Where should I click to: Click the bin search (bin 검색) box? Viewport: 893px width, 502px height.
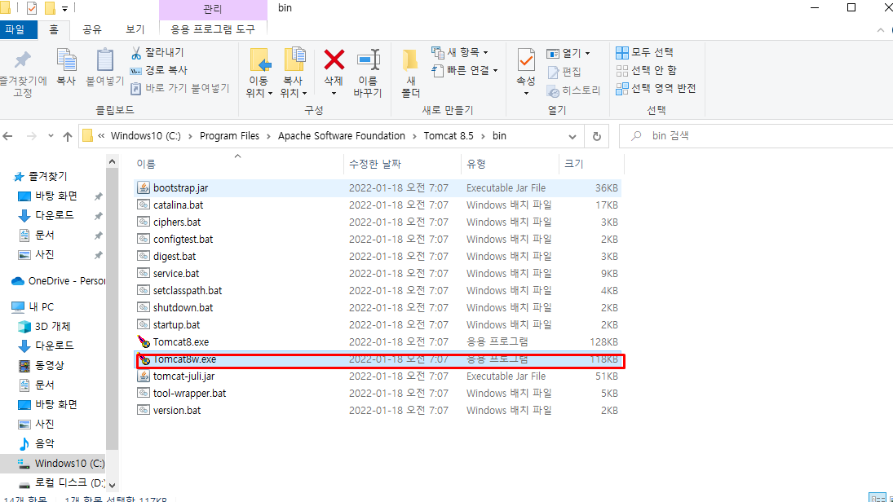(758, 136)
